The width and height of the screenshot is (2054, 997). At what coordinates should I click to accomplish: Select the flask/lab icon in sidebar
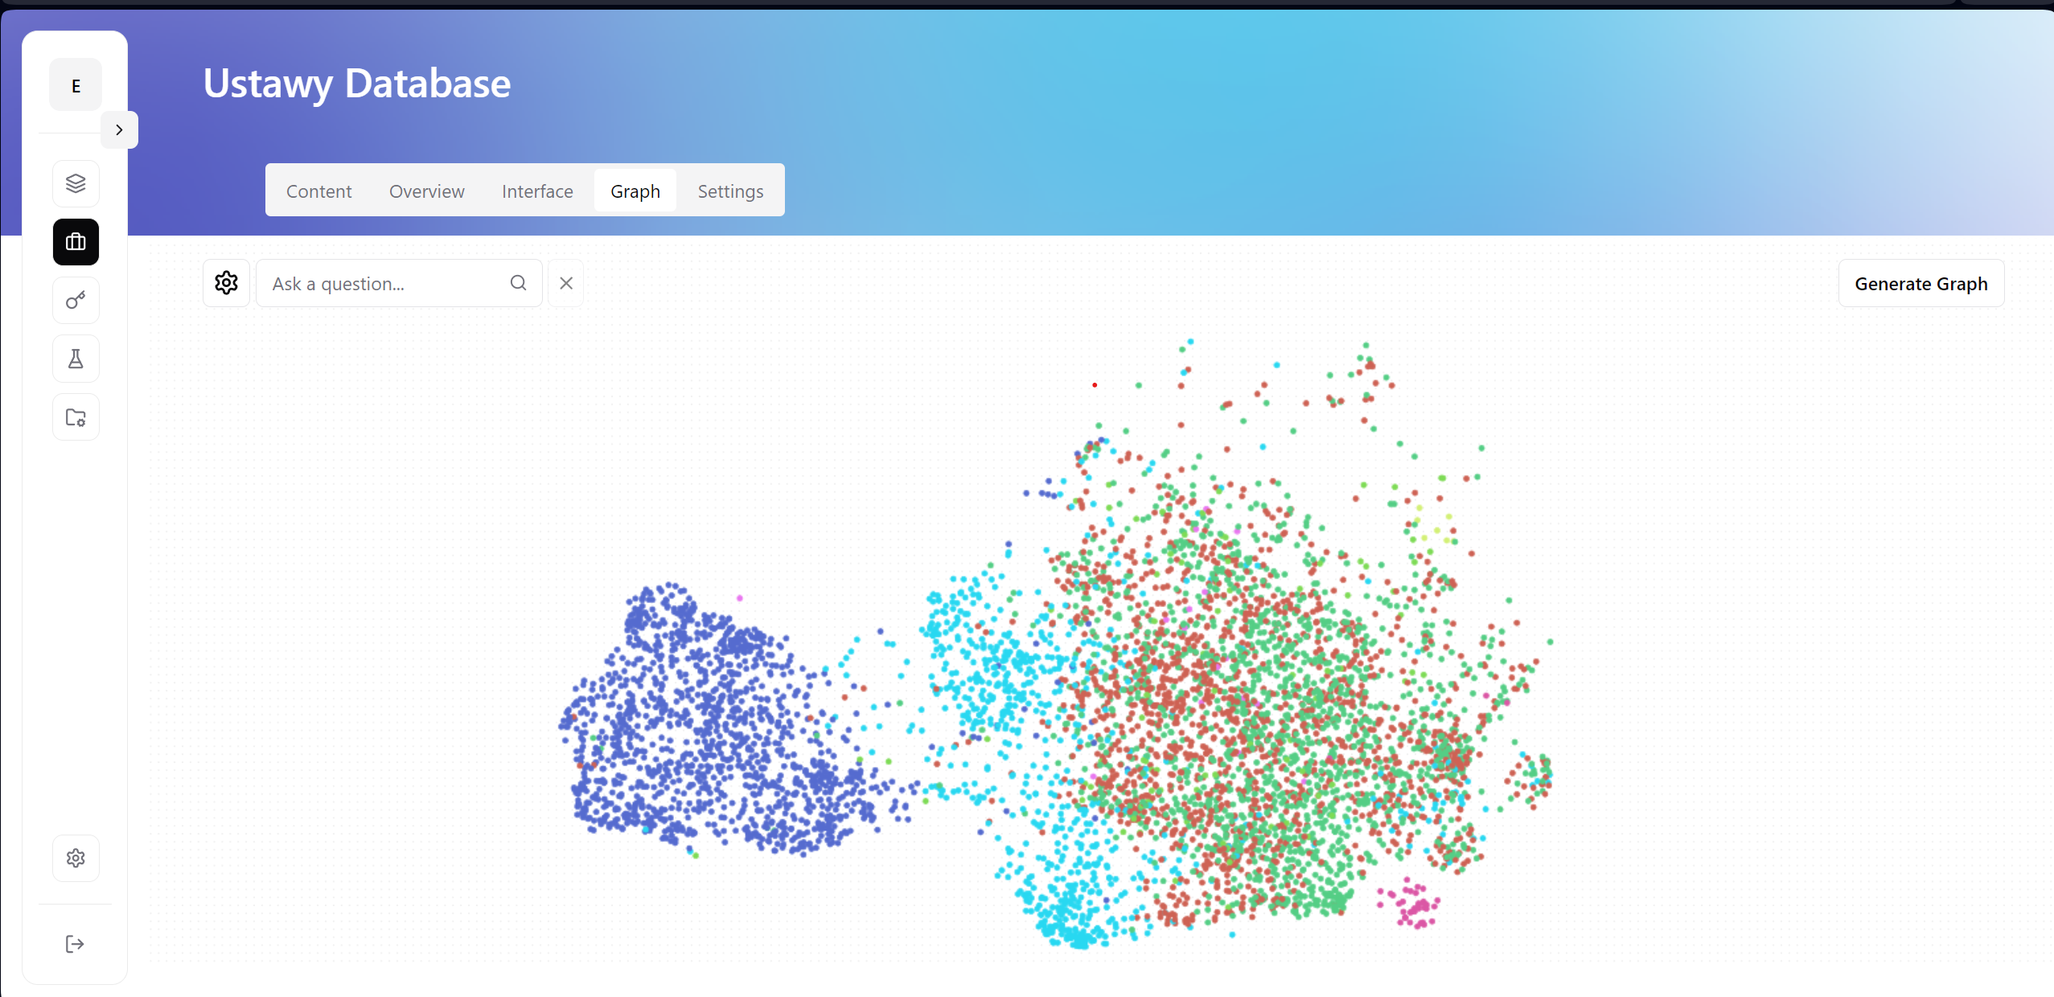pos(75,359)
